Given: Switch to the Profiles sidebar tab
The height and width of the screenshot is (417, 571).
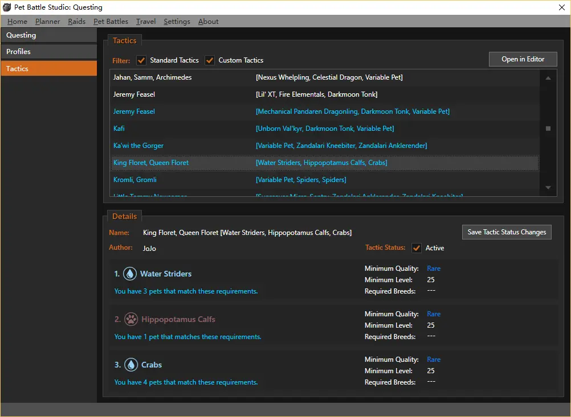Looking at the screenshot, I should pos(49,52).
